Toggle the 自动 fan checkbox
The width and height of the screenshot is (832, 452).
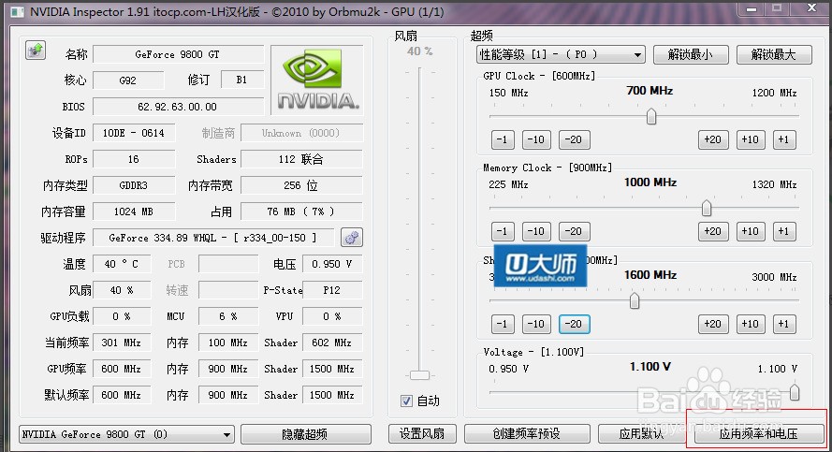coord(406,401)
